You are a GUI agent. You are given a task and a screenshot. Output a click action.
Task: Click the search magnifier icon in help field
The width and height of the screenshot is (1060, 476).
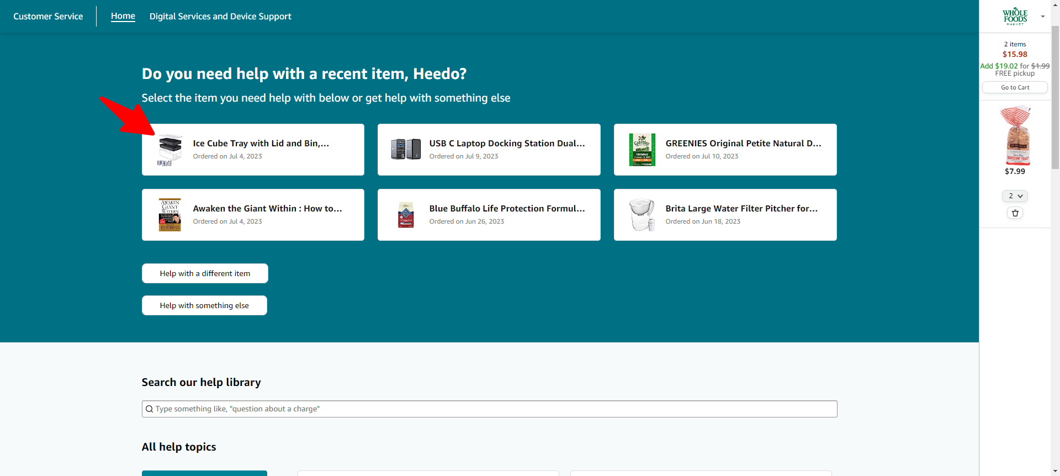tap(149, 409)
